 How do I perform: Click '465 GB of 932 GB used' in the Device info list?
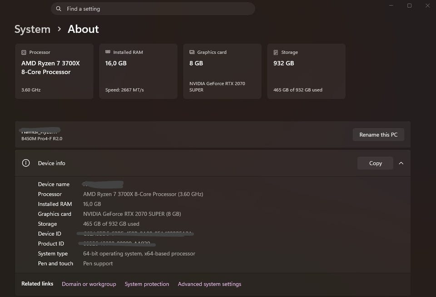point(111,224)
